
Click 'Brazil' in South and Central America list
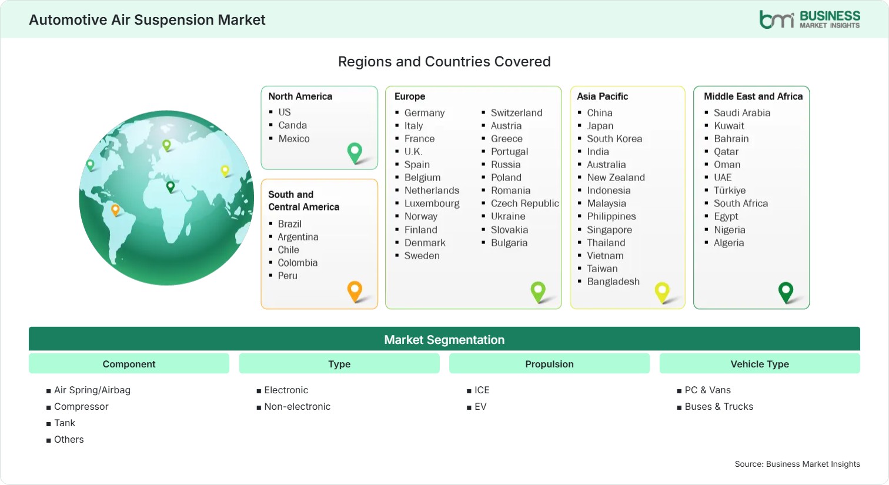coord(290,224)
